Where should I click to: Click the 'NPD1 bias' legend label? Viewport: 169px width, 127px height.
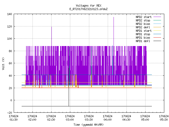(143, 38)
